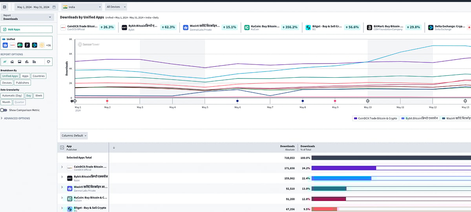Select Countries breakdown option
The image size is (471, 212).
pos(39,76)
